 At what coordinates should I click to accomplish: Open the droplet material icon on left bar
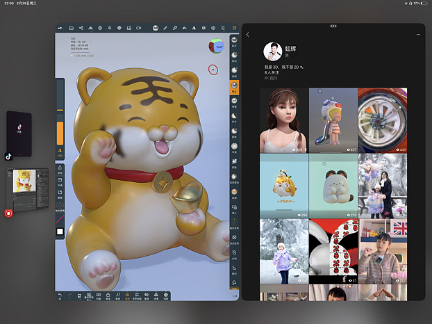(x=60, y=170)
